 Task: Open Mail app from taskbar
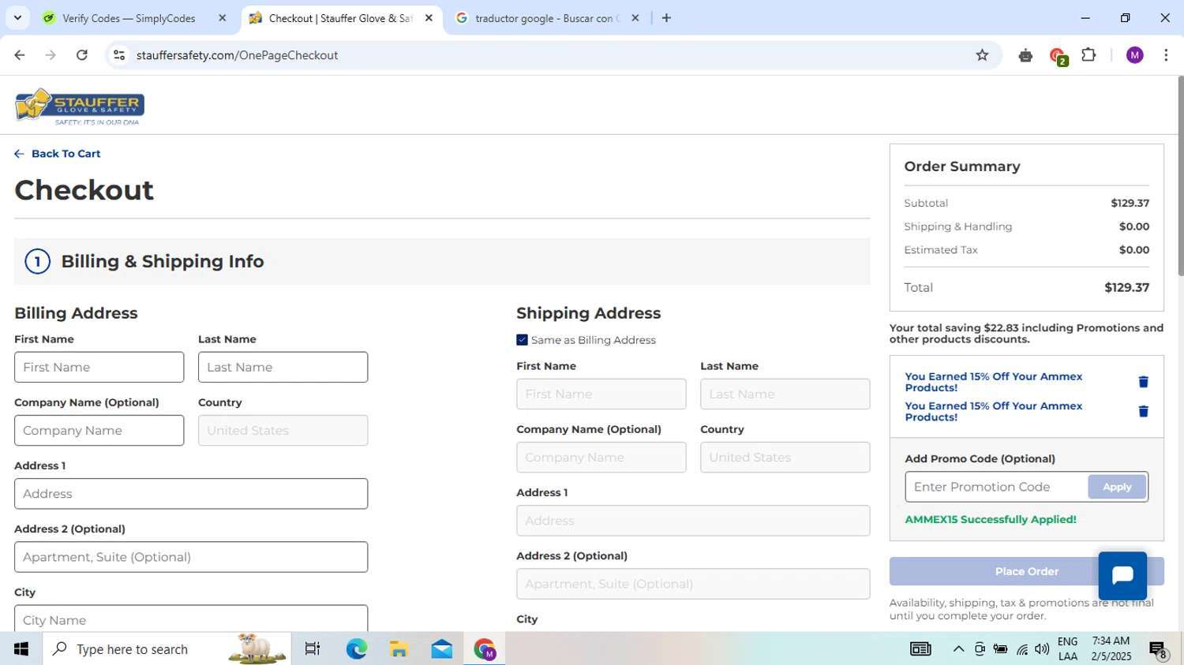coord(442,649)
